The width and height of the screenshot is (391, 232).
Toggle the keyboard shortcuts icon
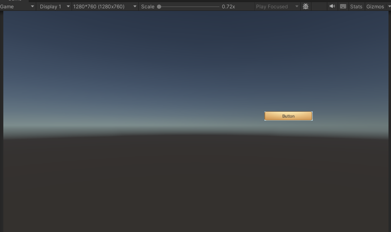pos(343,6)
